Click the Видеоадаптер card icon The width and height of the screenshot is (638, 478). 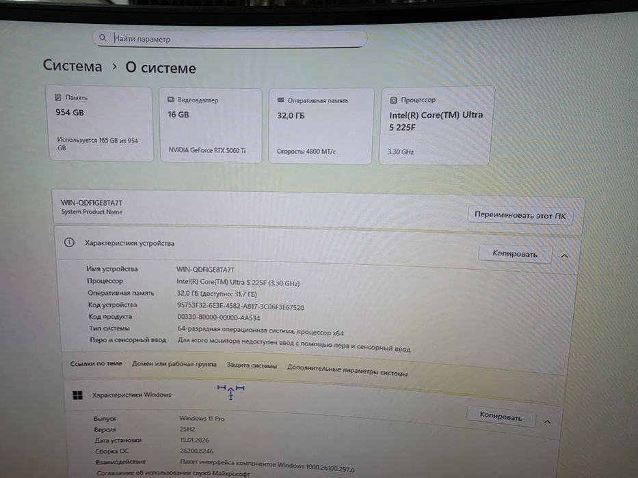pyautogui.click(x=171, y=100)
